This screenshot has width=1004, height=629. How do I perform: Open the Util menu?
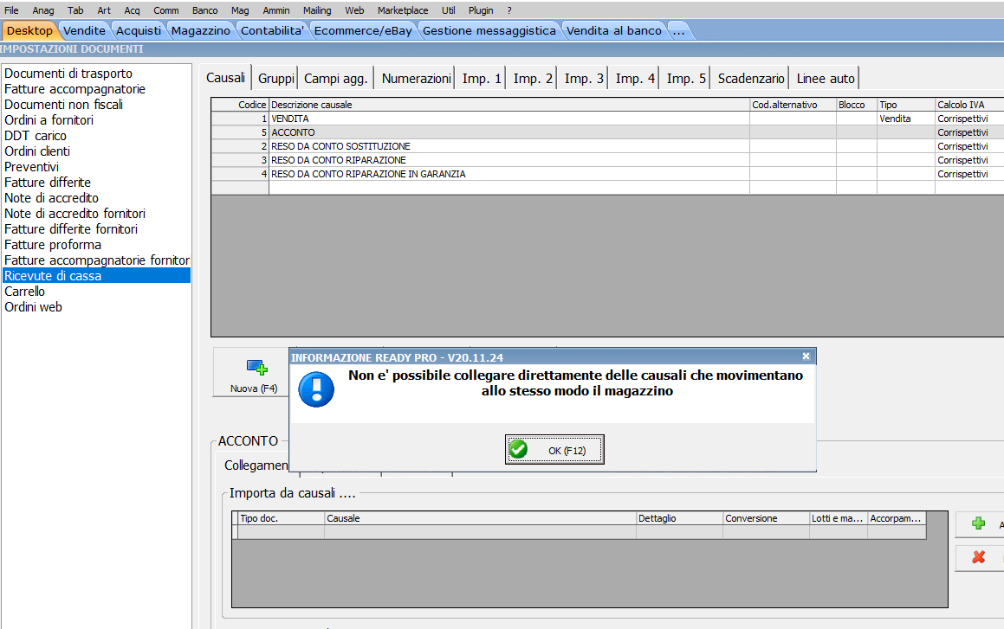448,10
